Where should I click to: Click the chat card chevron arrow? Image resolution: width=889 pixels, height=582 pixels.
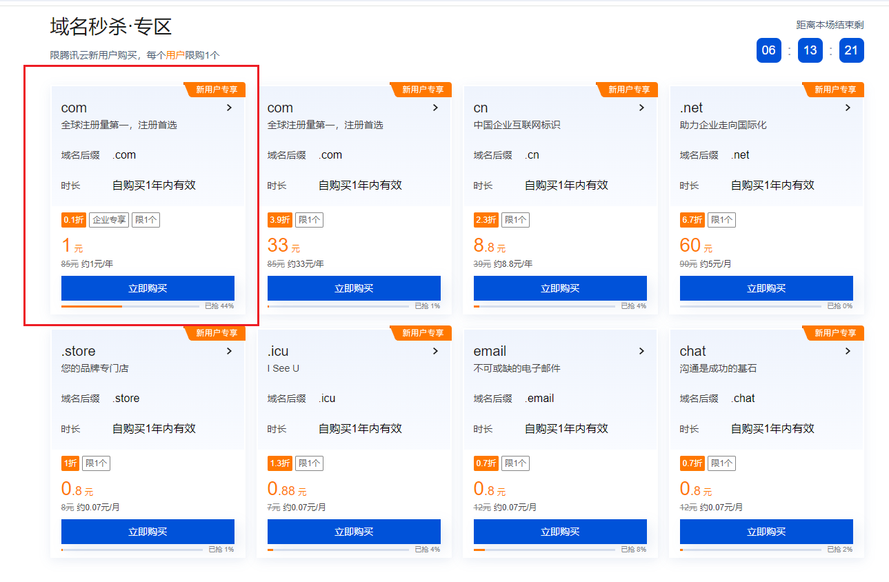pyautogui.click(x=848, y=351)
